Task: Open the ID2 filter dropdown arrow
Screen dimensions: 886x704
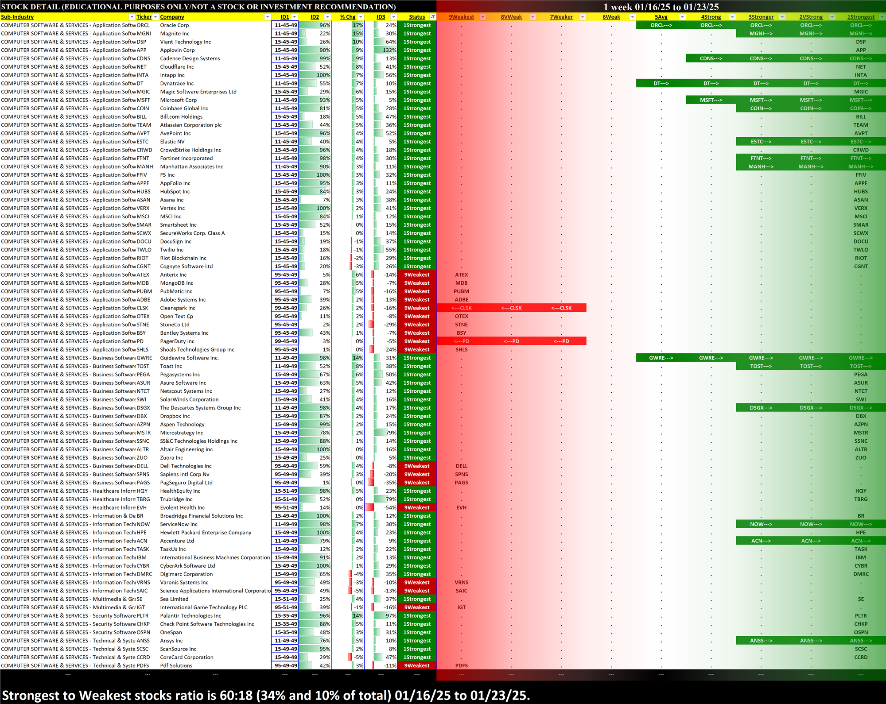Action: pyautogui.click(x=327, y=17)
